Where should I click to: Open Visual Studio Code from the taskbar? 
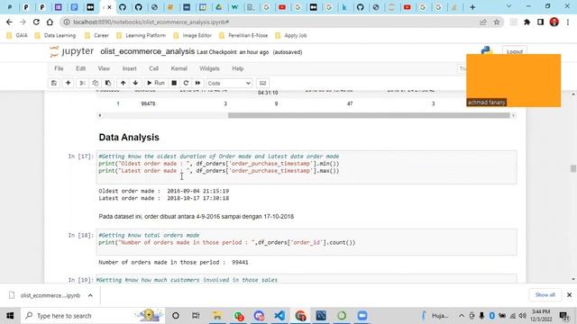pyautogui.click(x=279, y=316)
